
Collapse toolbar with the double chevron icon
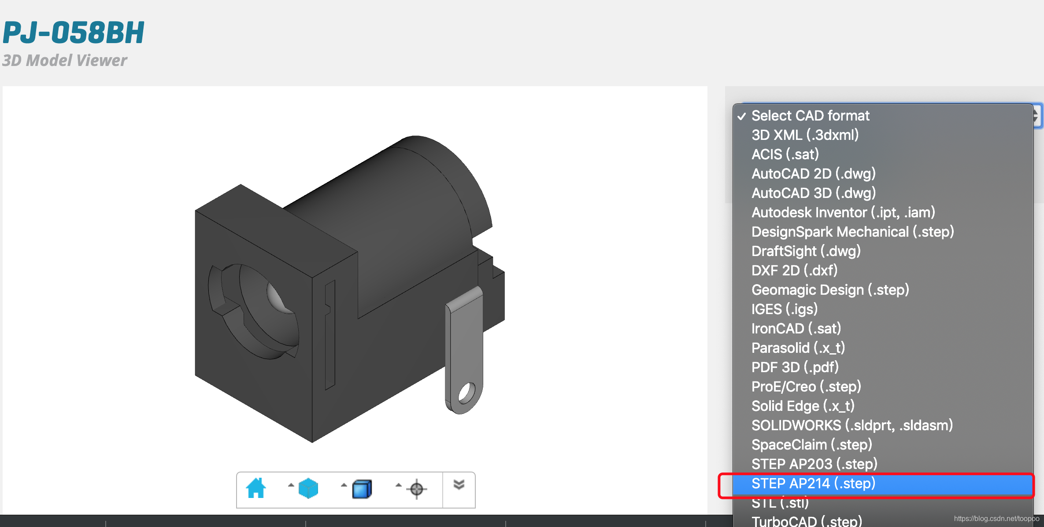click(x=459, y=485)
